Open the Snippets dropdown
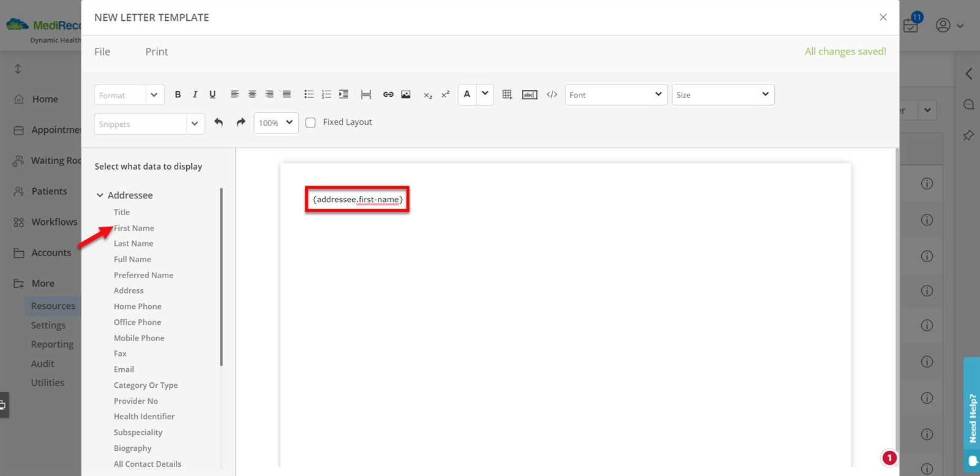This screenshot has height=476, width=980. coord(149,124)
